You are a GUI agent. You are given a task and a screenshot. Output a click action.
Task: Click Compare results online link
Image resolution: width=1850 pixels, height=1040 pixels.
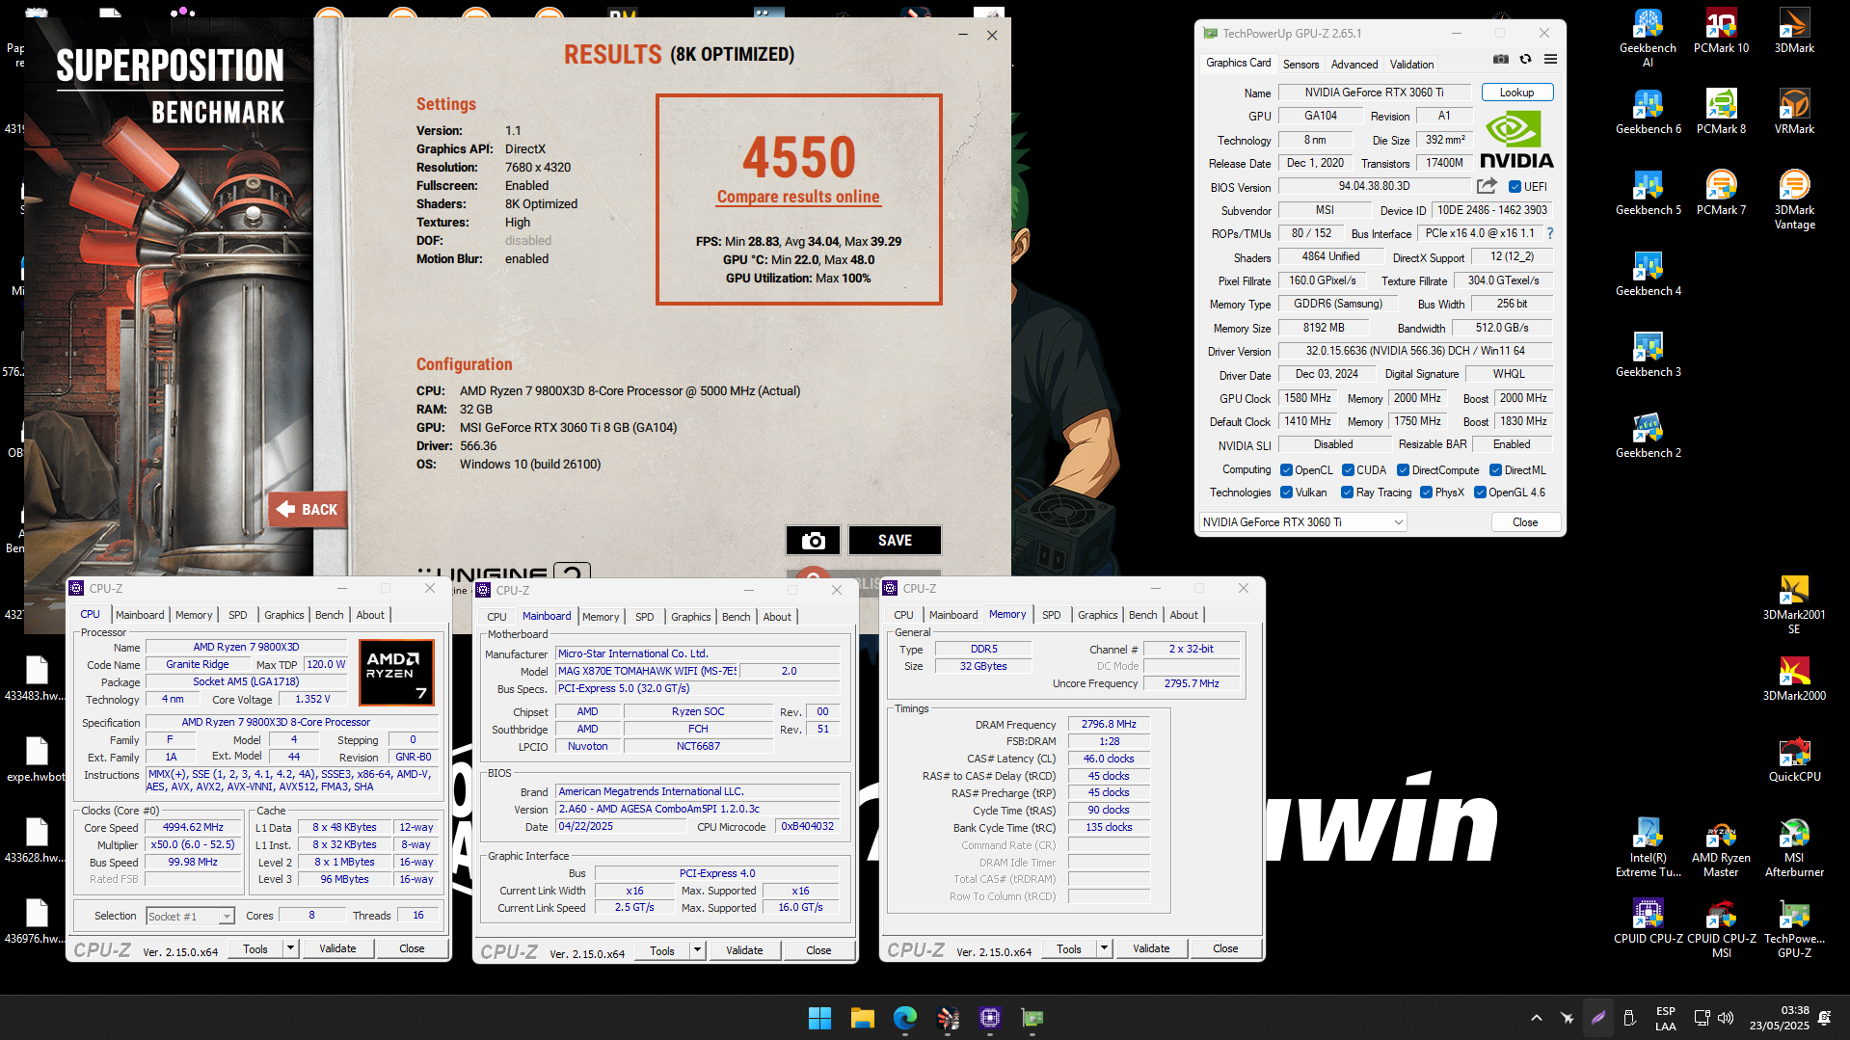coord(798,197)
